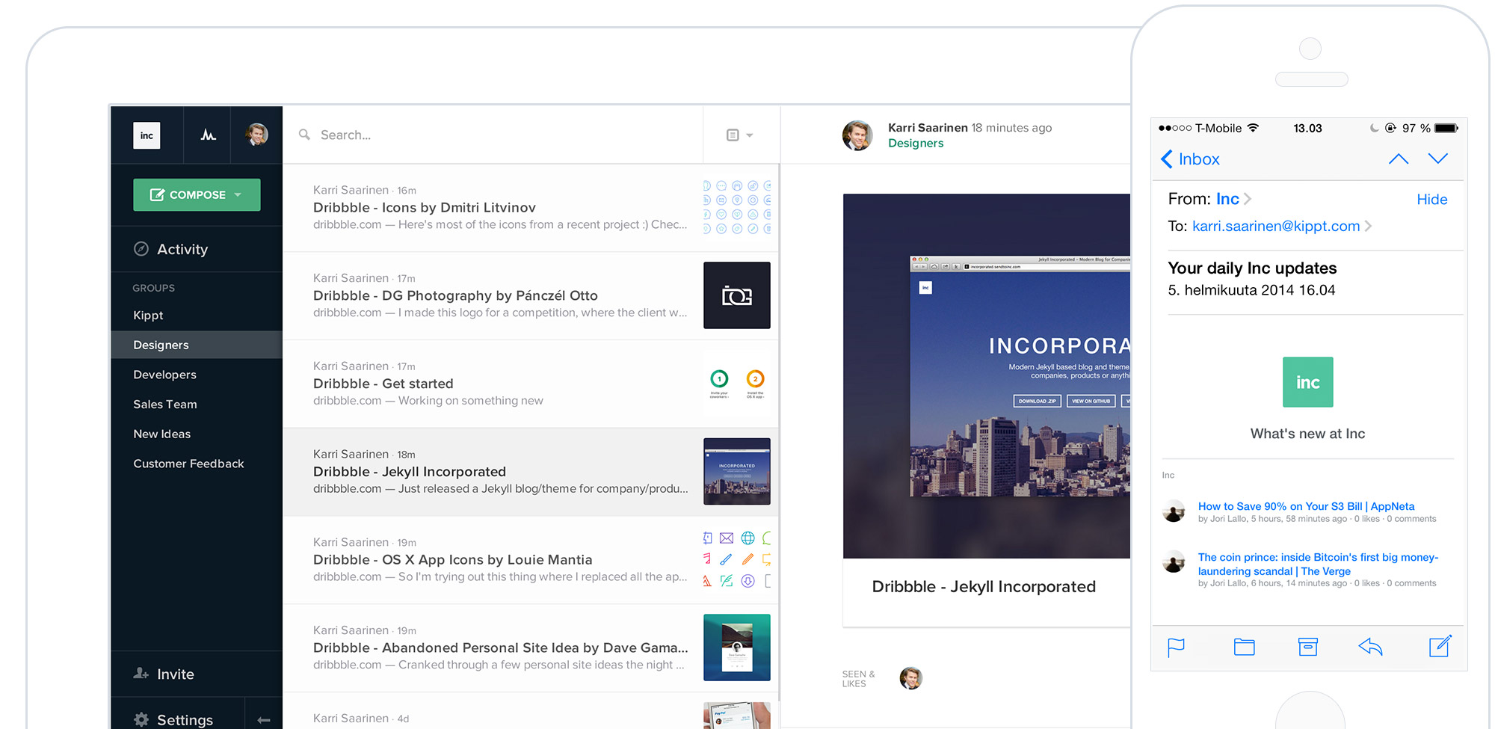The image size is (1495, 729).
Task: Click Karri Saarinen avatar in post header
Action: [x=857, y=135]
